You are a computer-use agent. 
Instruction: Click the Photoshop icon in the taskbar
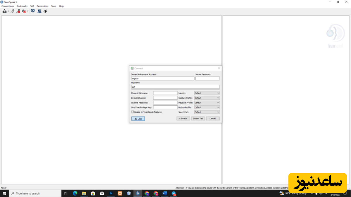coord(111,193)
